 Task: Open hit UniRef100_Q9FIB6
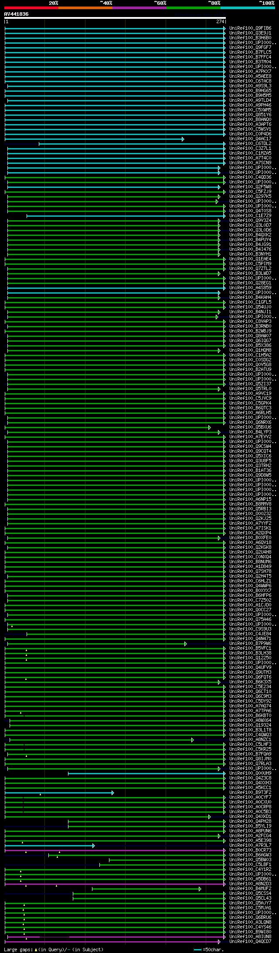[x=250, y=28]
